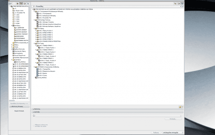Select the View Map icon in left toolbar
The image size is (215, 135).
pyautogui.click(x=21, y=4)
